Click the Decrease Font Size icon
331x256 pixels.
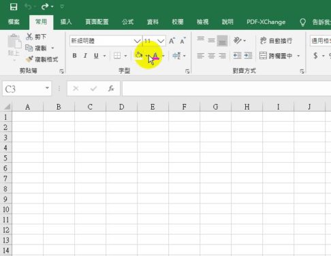(183, 41)
